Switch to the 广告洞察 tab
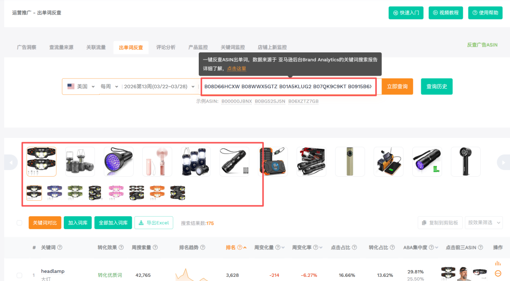This screenshot has width=510, height=281. [26, 47]
